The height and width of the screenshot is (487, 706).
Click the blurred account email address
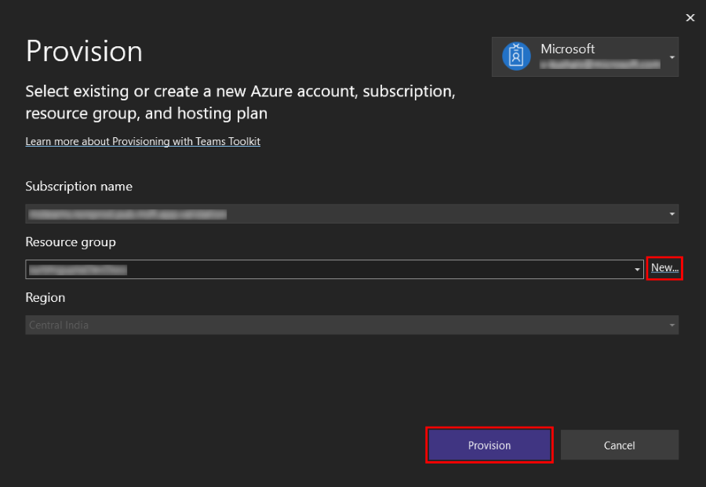pyautogui.click(x=600, y=65)
